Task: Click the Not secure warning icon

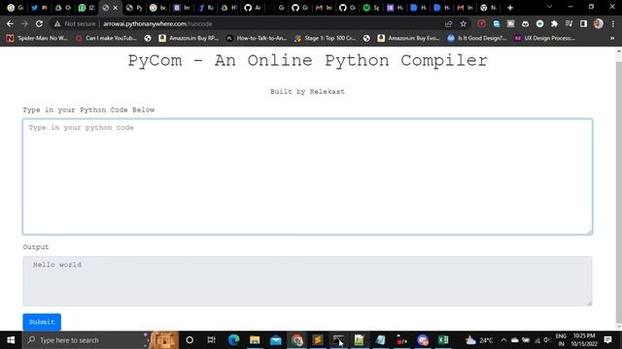Action: coord(57,23)
